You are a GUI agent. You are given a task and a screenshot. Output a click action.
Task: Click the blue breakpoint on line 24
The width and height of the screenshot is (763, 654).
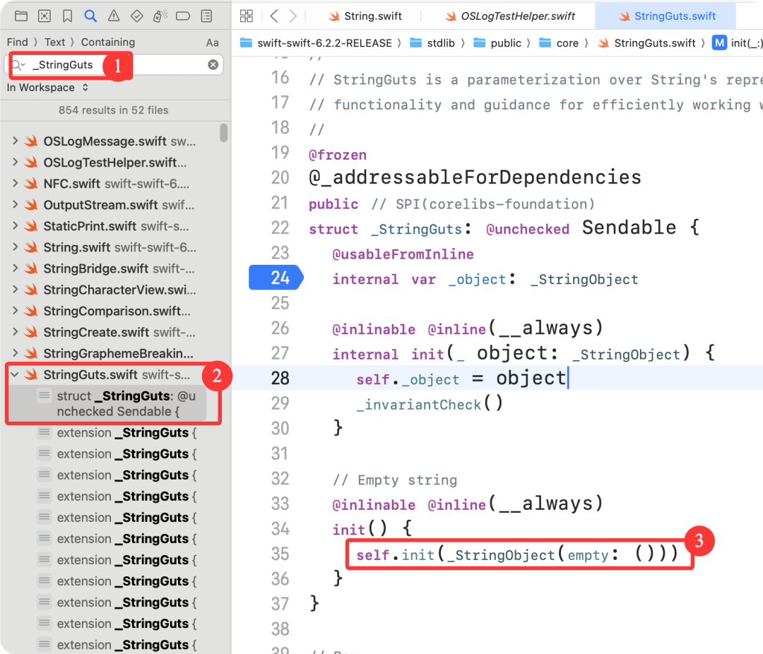[x=276, y=278]
